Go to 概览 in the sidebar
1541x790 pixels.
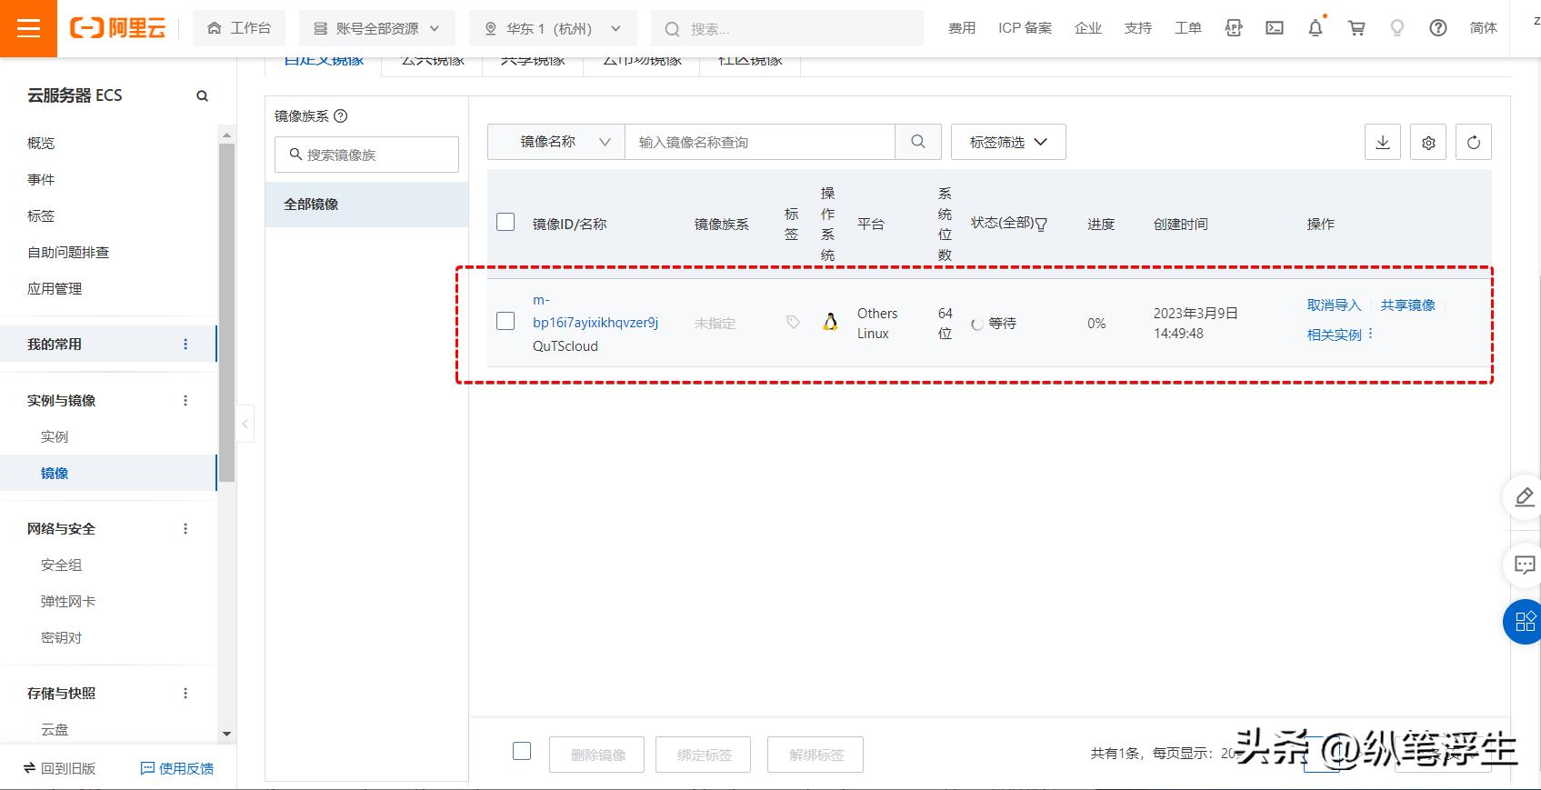tap(41, 143)
